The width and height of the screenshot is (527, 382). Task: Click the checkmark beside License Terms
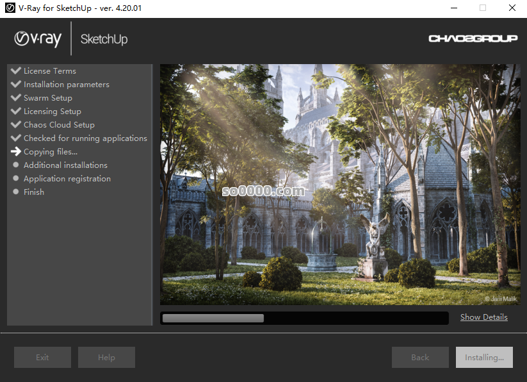coord(16,71)
